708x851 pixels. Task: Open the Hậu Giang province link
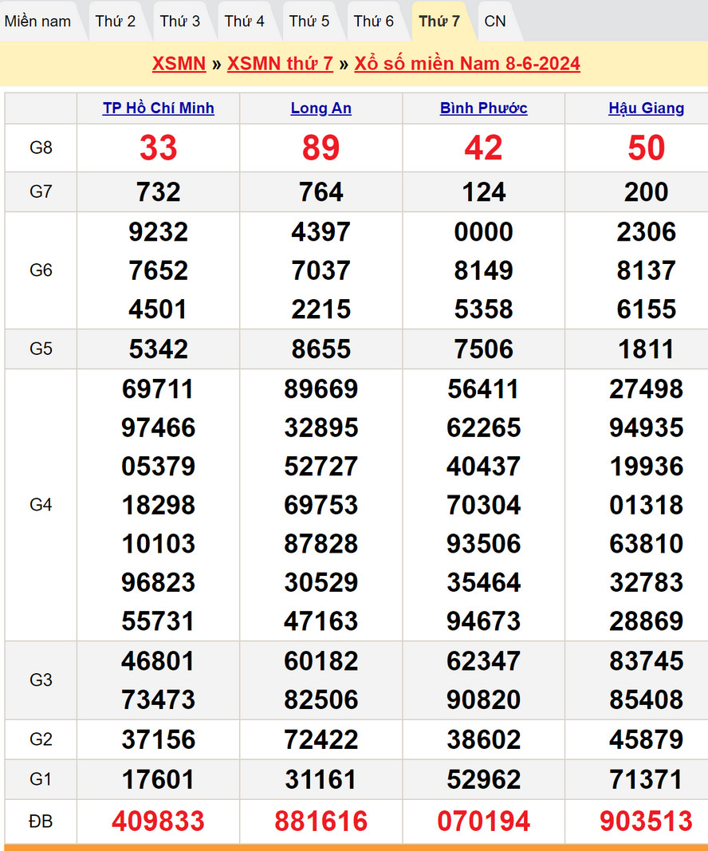646,108
